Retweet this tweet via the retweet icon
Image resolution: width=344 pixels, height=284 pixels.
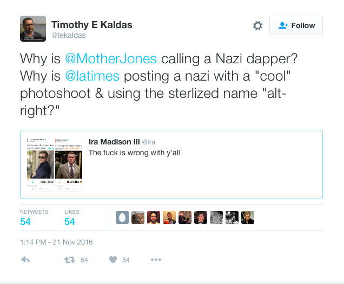point(69,260)
